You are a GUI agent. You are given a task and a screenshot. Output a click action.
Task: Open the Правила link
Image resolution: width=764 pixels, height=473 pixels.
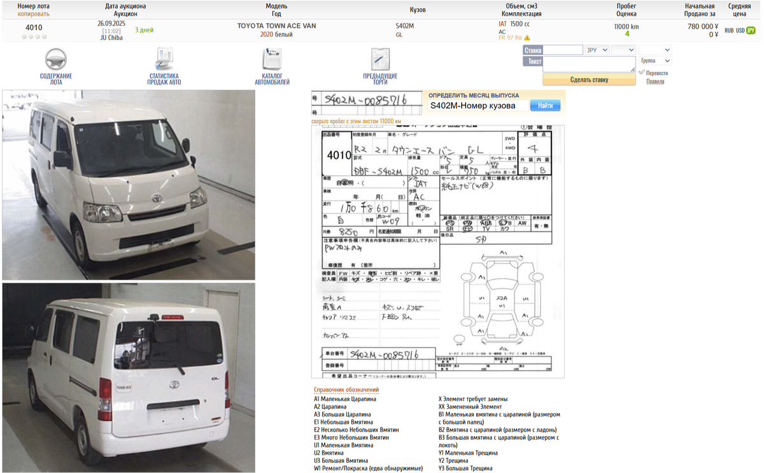point(655,81)
